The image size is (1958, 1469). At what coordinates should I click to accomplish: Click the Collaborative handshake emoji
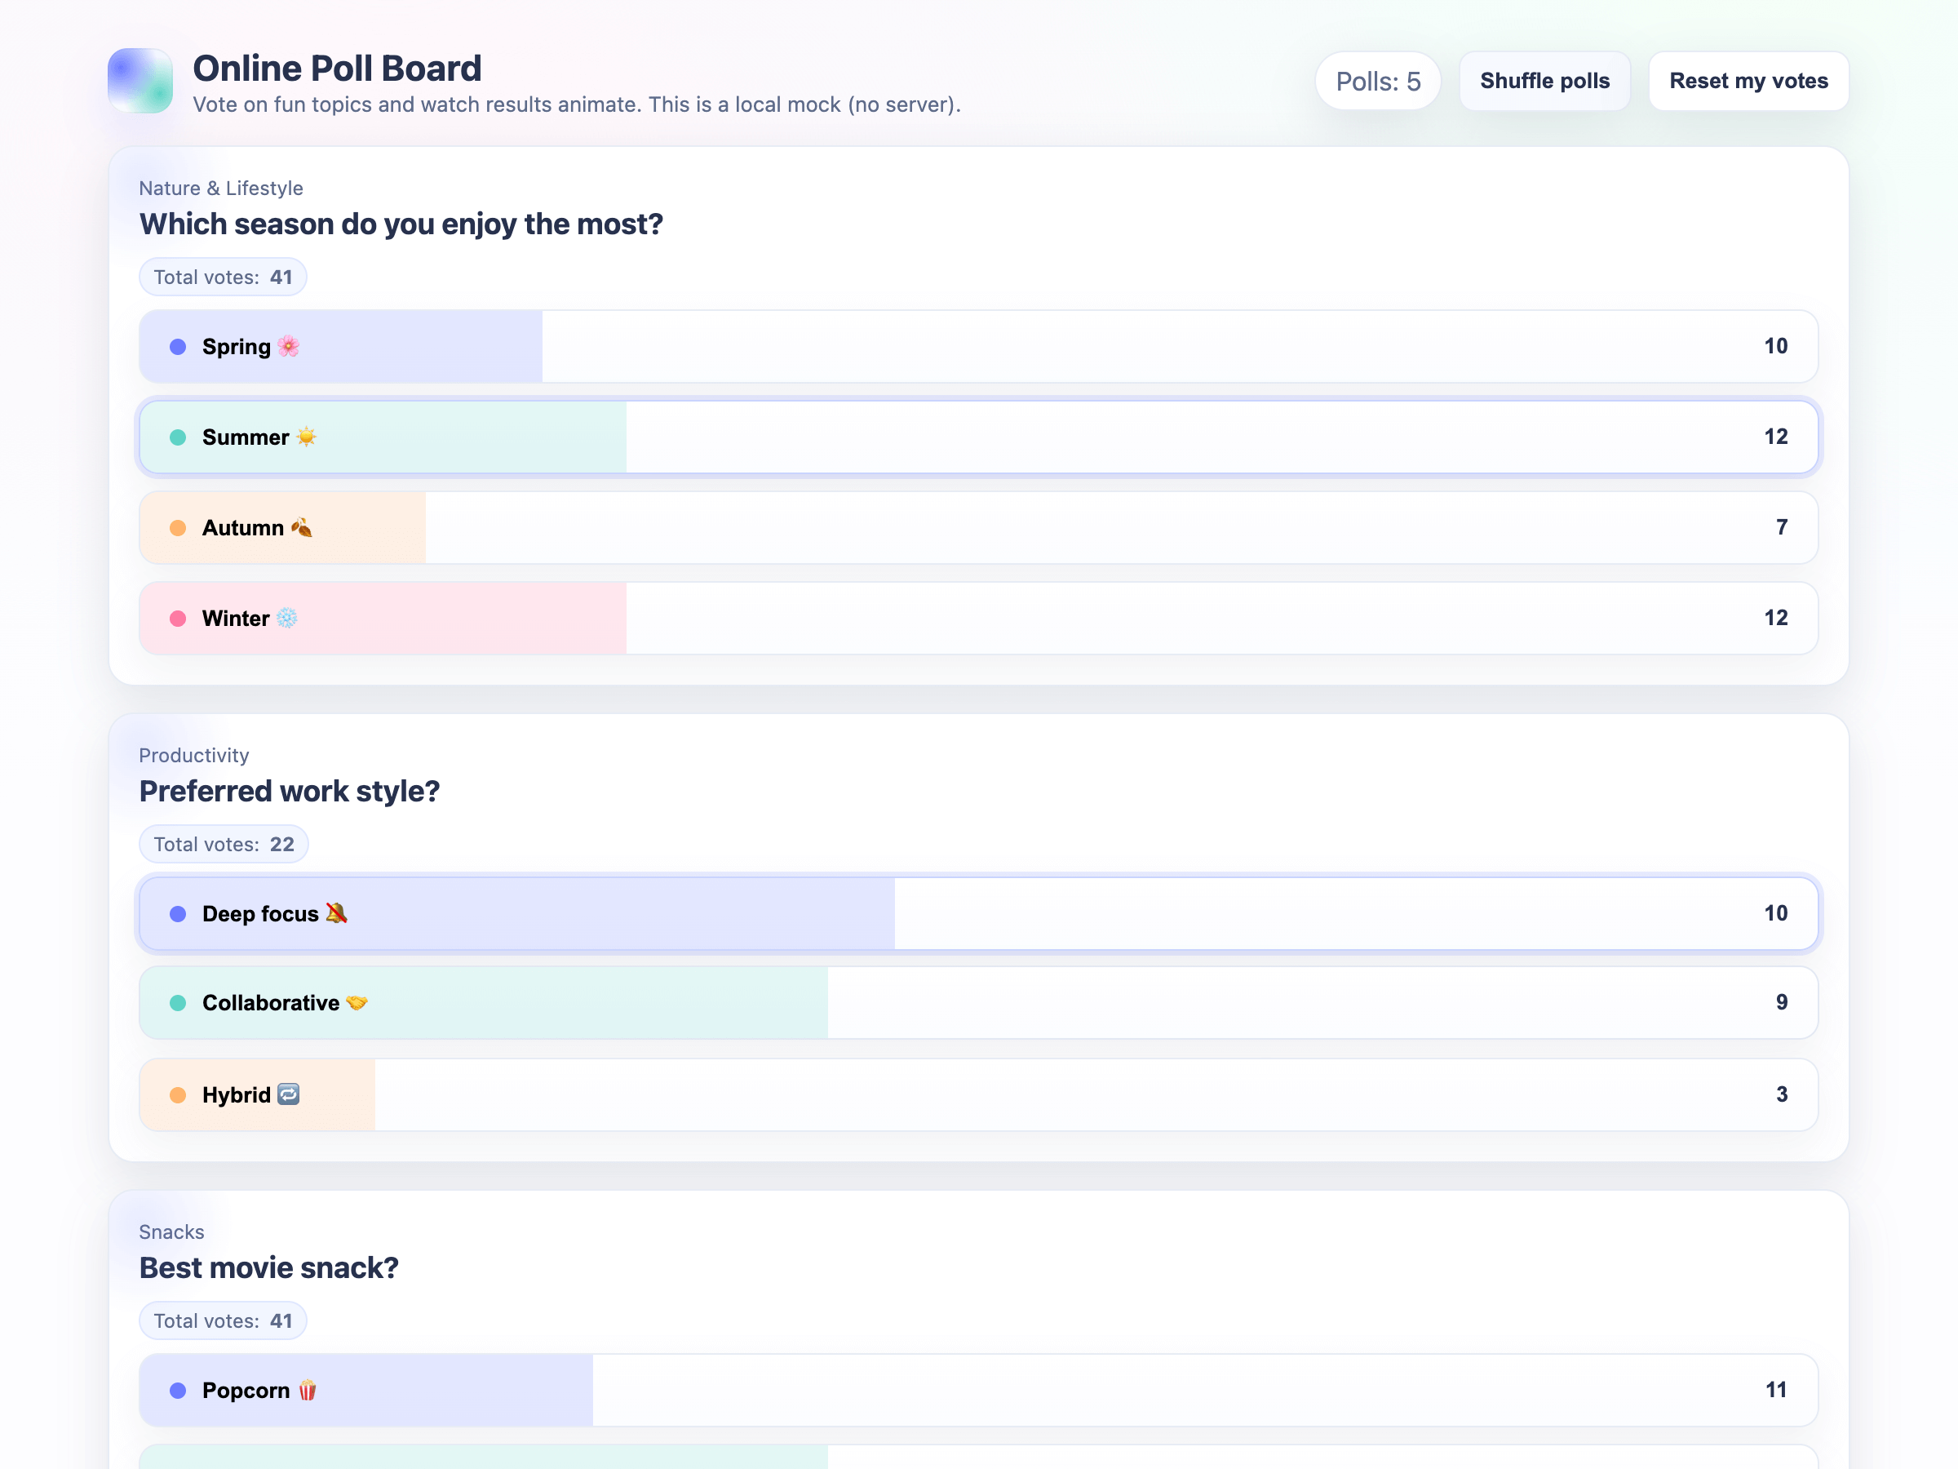[357, 1002]
